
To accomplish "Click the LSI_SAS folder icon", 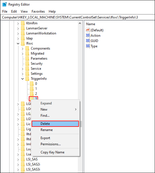I will [x=23, y=159].
